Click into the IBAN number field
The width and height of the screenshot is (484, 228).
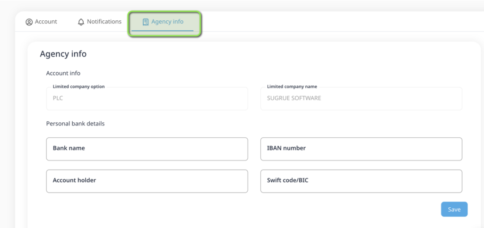pyautogui.click(x=361, y=149)
